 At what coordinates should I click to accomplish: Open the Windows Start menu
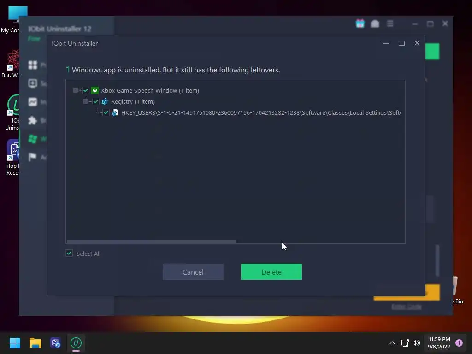(15, 343)
